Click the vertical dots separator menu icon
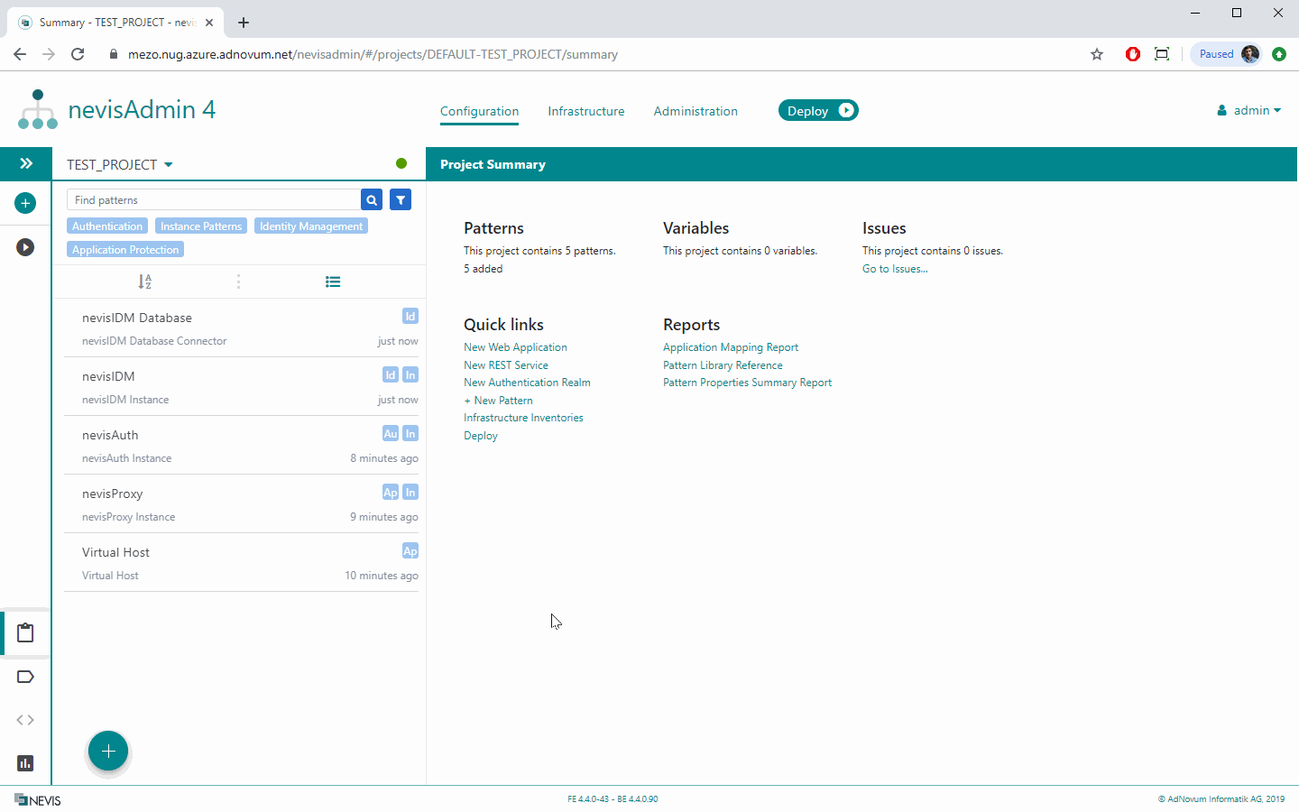This screenshot has height=812, width=1299. pyautogui.click(x=238, y=281)
